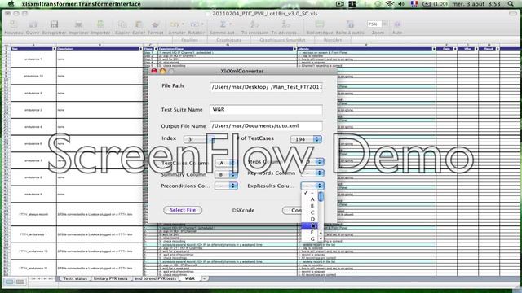This screenshot has width=522, height=293.
Task: Open the xlsxmltransformer.TransformerInterface app menu
Action: (x=82, y=4)
